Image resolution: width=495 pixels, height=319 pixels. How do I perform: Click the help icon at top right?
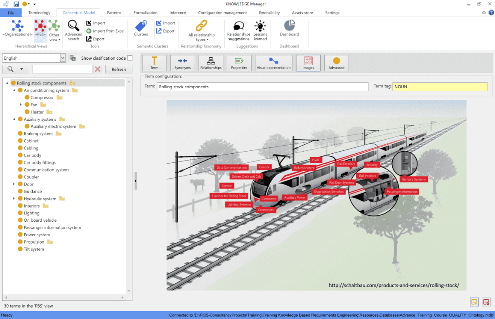click(491, 13)
